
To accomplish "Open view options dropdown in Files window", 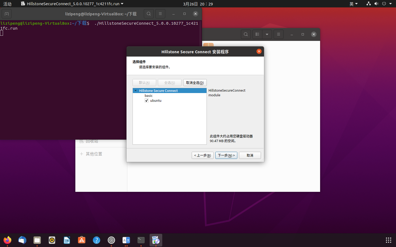I will point(267,34).
